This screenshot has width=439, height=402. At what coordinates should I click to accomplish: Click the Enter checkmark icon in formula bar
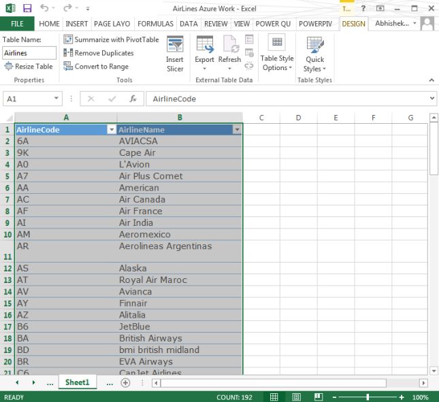tap(112, 99)
